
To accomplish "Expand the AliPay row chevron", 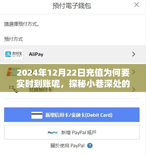I will [x=133, y=54].
